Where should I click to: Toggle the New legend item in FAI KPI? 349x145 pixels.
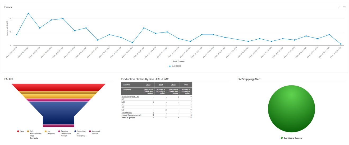click(18, 131)
